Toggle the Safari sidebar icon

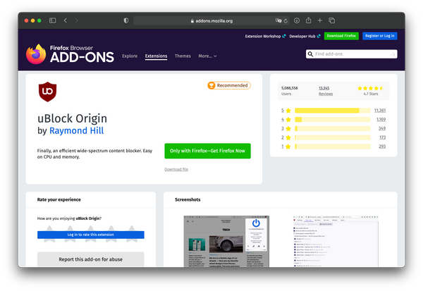click(53, 20)
